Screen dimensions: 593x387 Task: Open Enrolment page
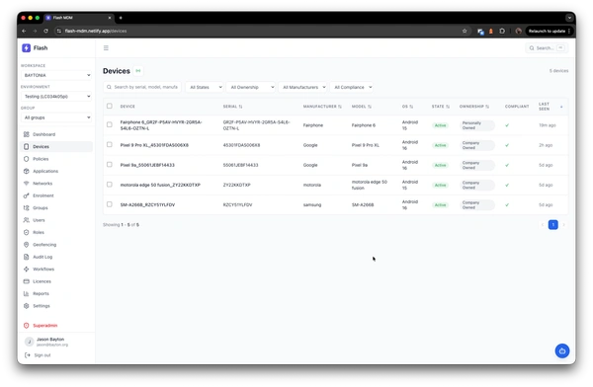pyautogui.click(x=43, y=195)
